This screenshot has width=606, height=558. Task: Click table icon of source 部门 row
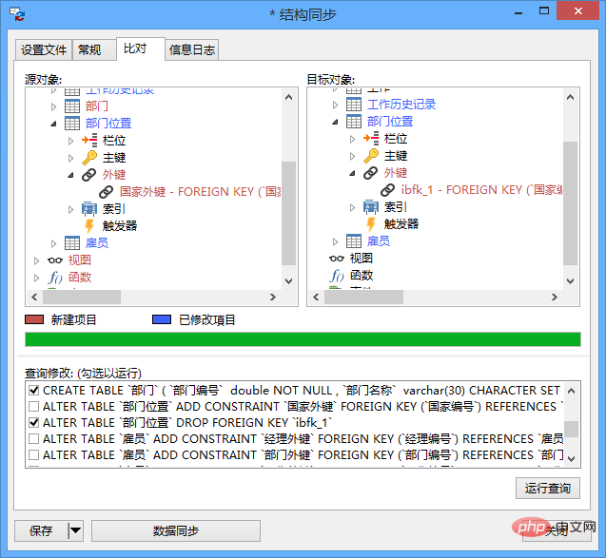tap(72, 106)
